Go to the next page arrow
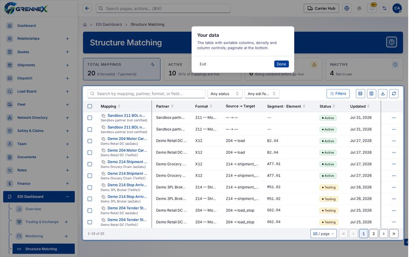This screenshot has width=411, height=257. coord(384,234)
